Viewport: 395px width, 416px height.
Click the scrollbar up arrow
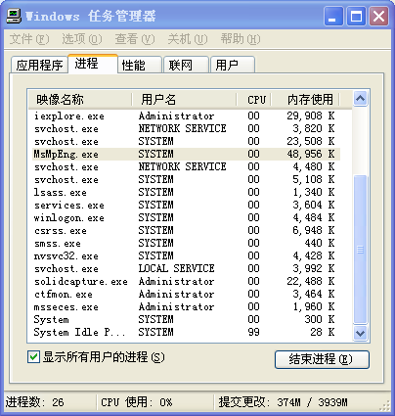[x=360, y=99]
